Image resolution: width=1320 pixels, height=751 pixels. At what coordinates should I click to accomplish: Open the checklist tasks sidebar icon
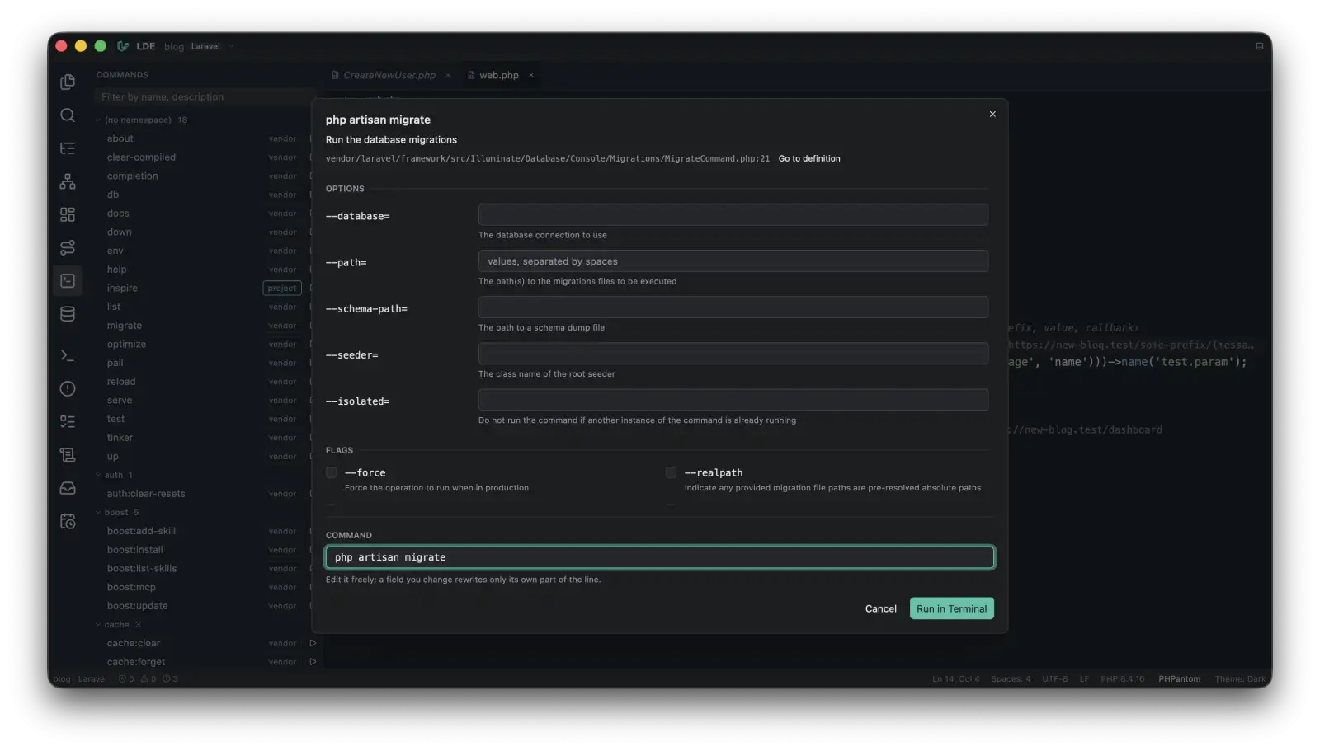68,421
